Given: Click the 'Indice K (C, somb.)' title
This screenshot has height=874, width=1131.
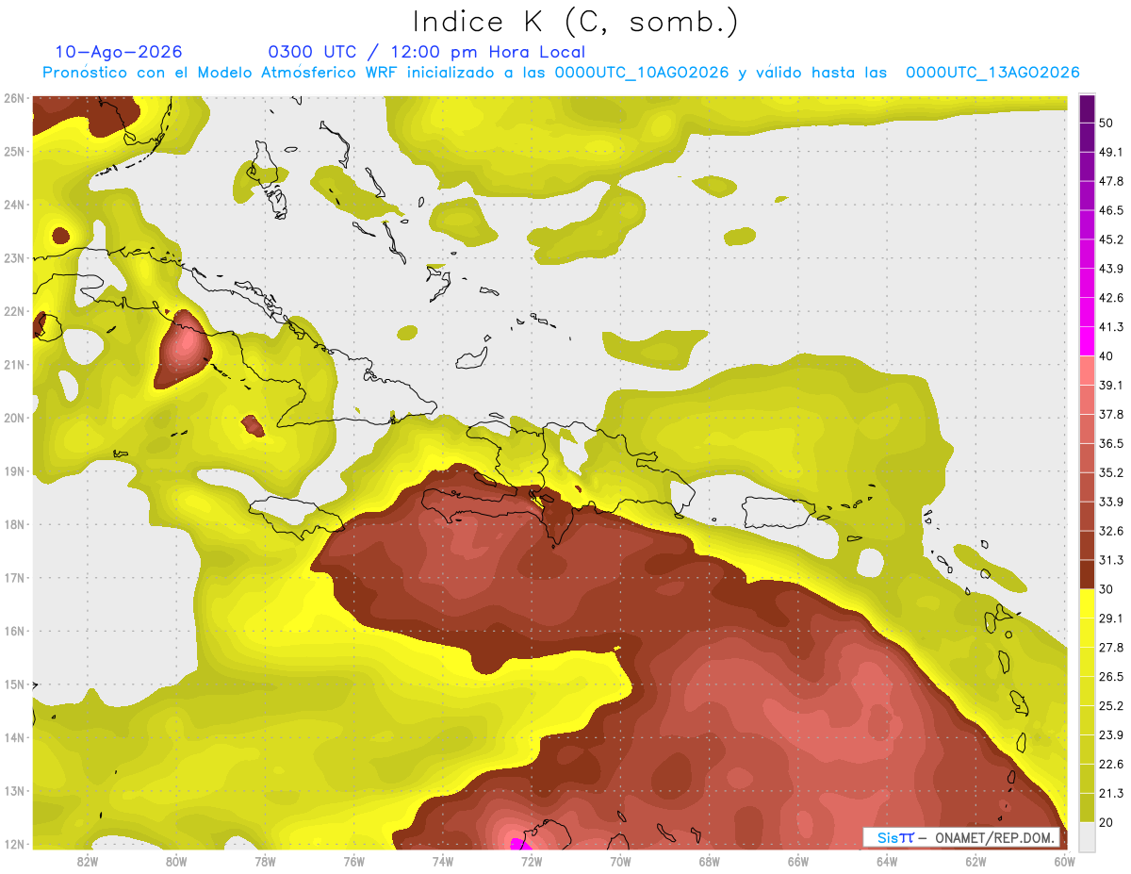Looking at the screenshot, I should coord(575,22).
